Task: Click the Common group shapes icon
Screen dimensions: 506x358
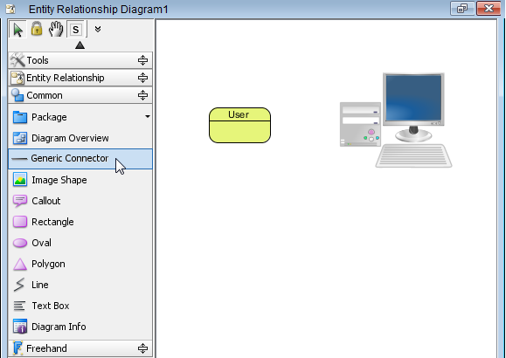Action: (x=17, y=95)
